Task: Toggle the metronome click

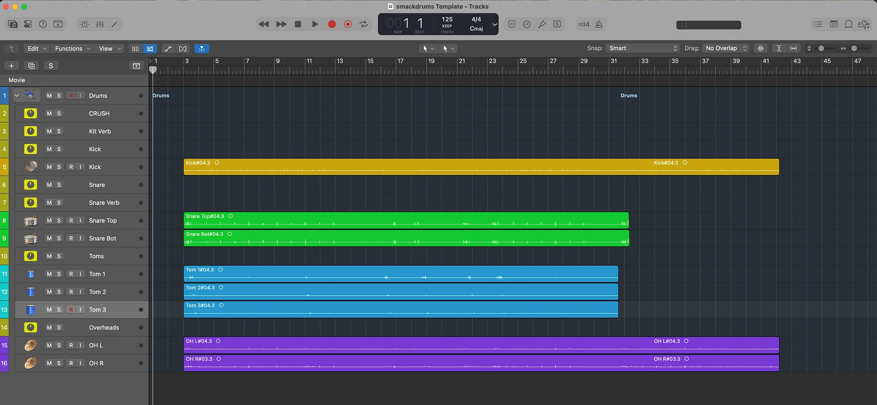Action: click(599, 24)
